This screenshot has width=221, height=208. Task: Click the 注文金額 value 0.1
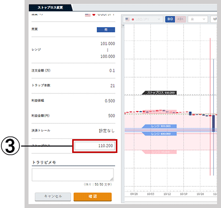pyautogui.click(x=112, y=71)
